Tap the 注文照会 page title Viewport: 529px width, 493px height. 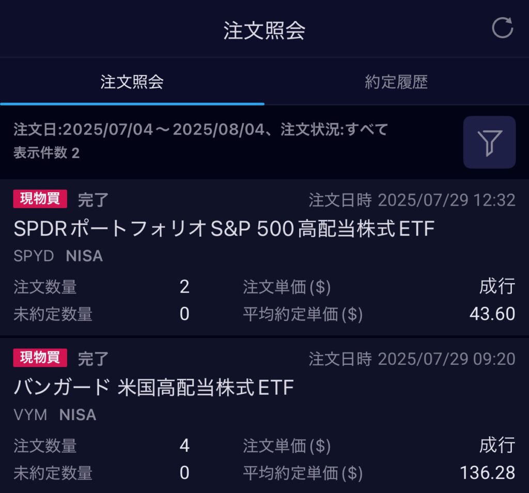tap(264, 30)
